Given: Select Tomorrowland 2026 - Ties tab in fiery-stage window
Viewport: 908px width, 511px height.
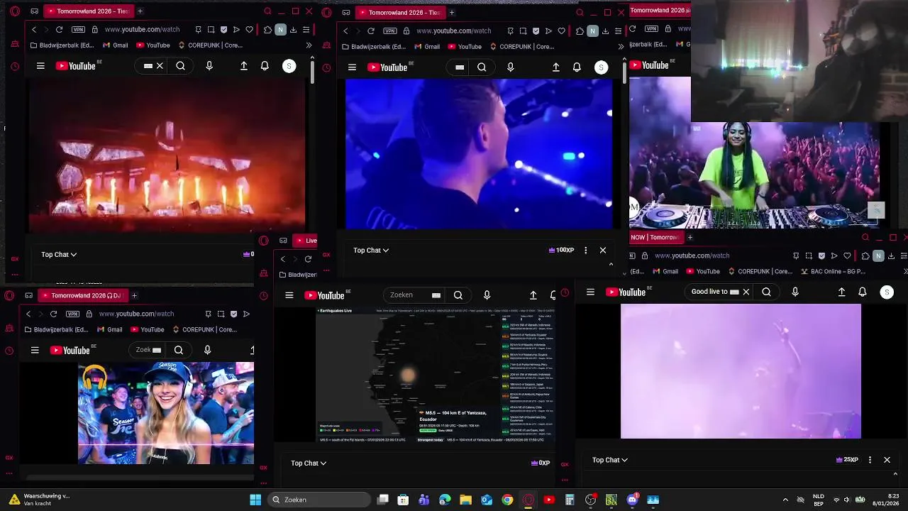Looking at the screenshot, I should pos(89,11).
